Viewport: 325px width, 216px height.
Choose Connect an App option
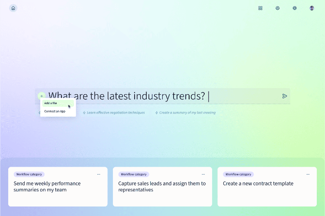58,111
